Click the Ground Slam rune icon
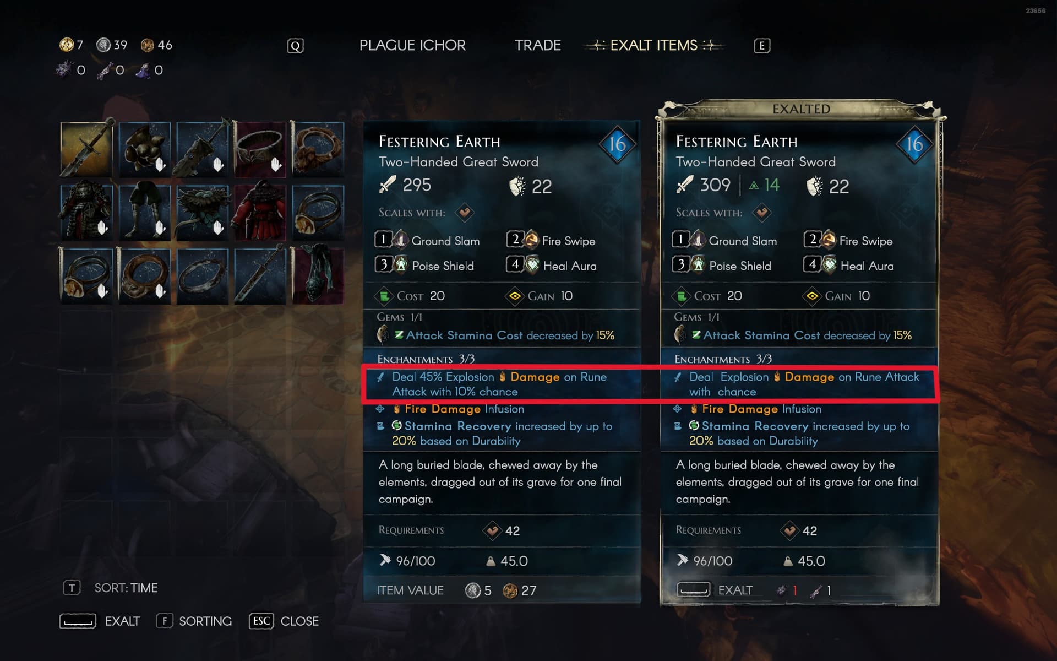1057x661 pixels. tap(401, 240)
